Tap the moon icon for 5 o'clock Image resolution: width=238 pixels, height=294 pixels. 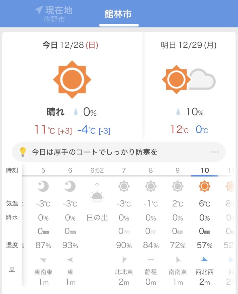coord(43,186)
